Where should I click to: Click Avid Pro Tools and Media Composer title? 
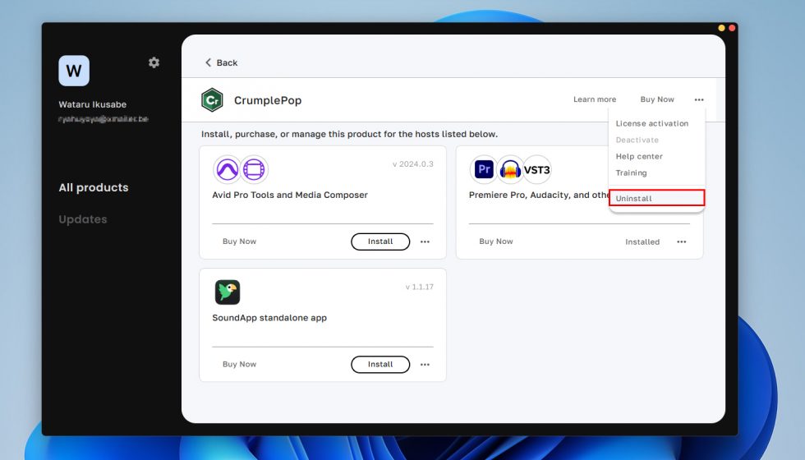click(290, 195)
